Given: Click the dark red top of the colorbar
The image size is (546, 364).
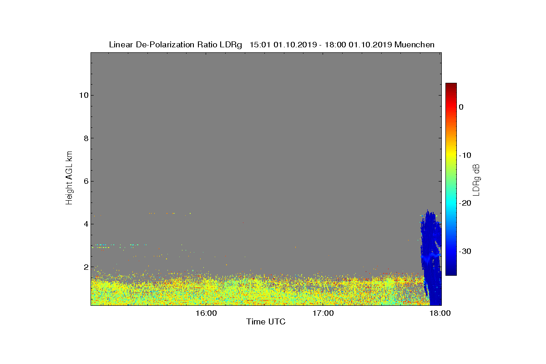Looking at the screenshot, I should point(451,86).
